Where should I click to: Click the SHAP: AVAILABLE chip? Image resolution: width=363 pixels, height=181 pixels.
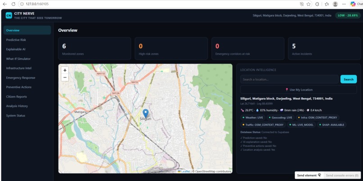pyautogui.click(x=332, y=125)
